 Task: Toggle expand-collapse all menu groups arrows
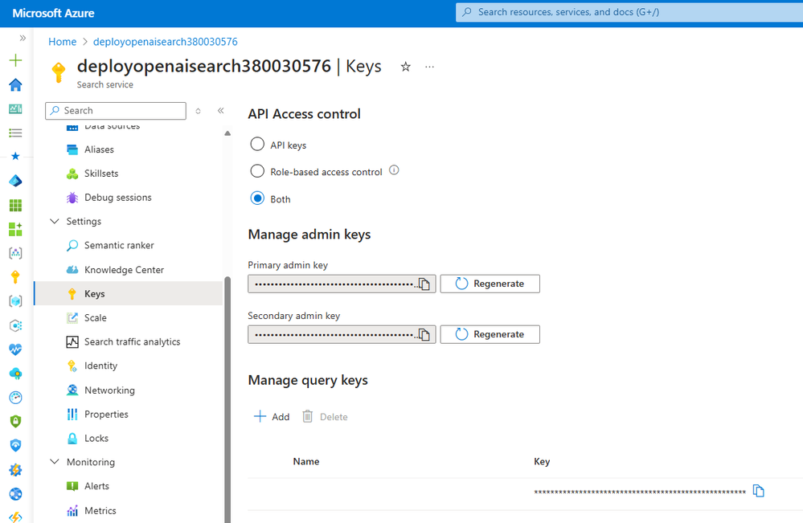pyautogui.click(x=199, y=111)
